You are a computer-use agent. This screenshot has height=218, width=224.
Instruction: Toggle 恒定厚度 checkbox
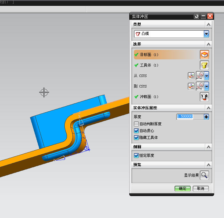point(136,156)
